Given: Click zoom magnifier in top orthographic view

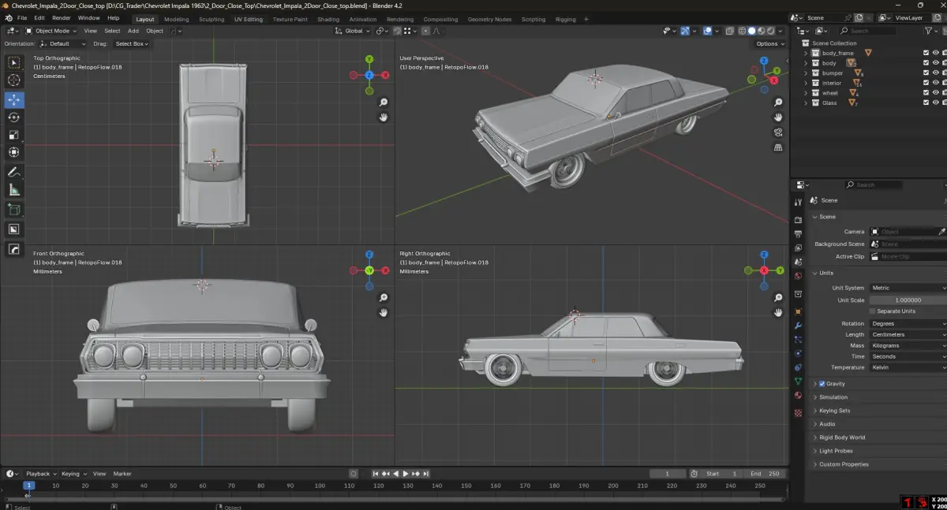Looking at the screenshot, I should pyautogui.click(x=384, y=102).
